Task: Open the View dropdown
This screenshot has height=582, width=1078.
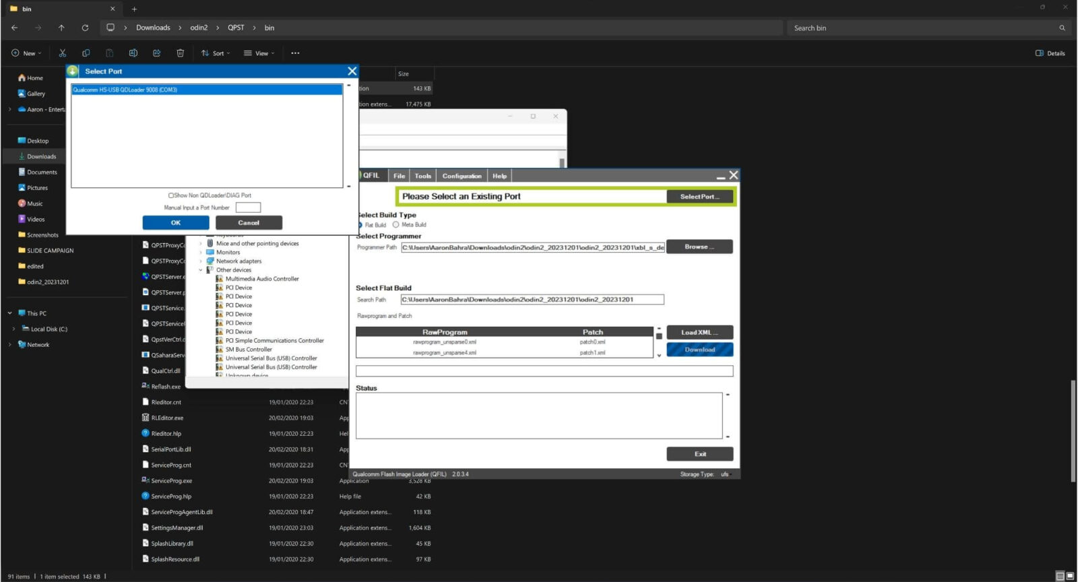Action: pyautogui.click(x=259, y=53)
